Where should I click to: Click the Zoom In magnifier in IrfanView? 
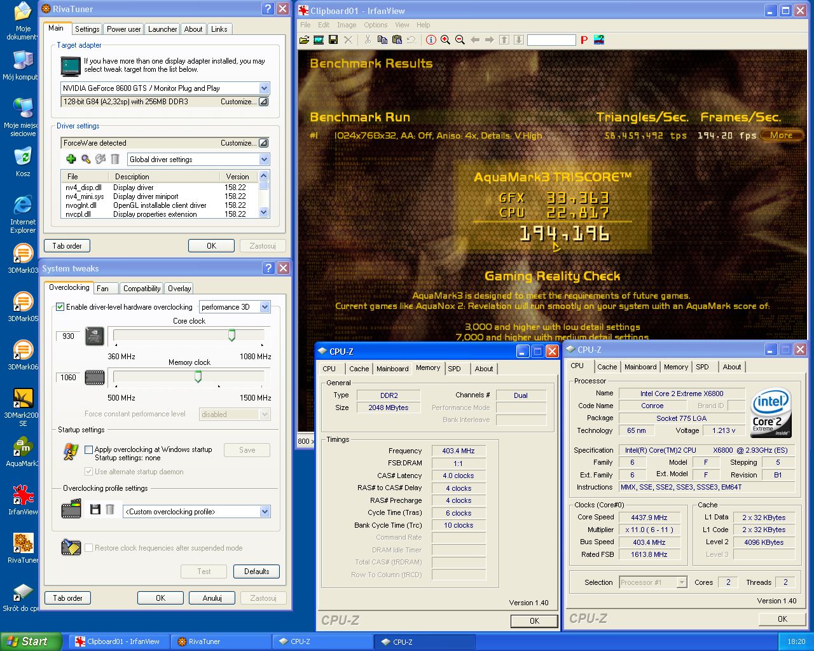445,40
